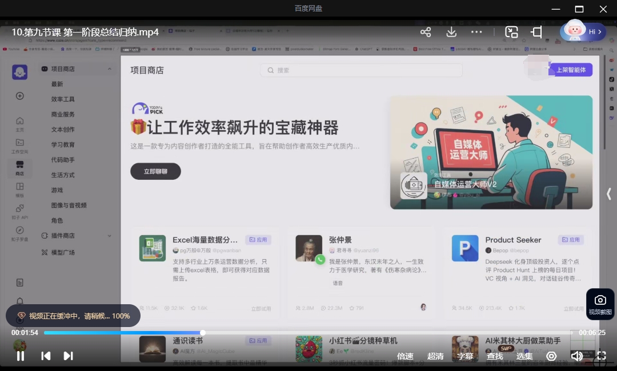Click the 小红书分镜种草机 card title
Image resolution: width=617 pixels, height=371 pixels.
point(363,341)
